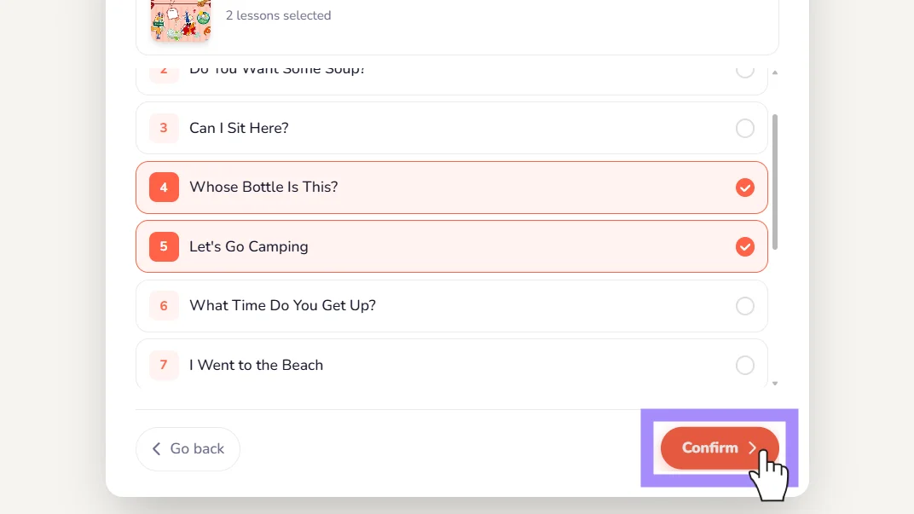
Task: Uncheck the Let's Go Camping lesson
Action: point(745,246)
